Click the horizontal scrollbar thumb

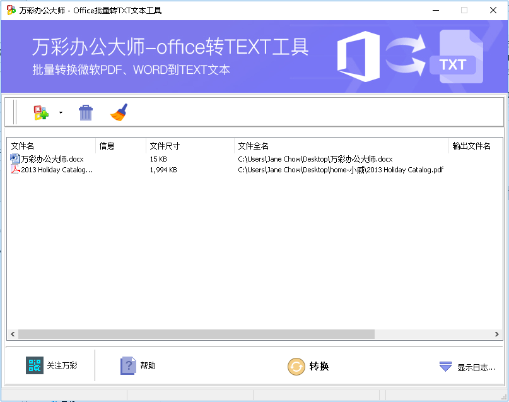point(196,334)
